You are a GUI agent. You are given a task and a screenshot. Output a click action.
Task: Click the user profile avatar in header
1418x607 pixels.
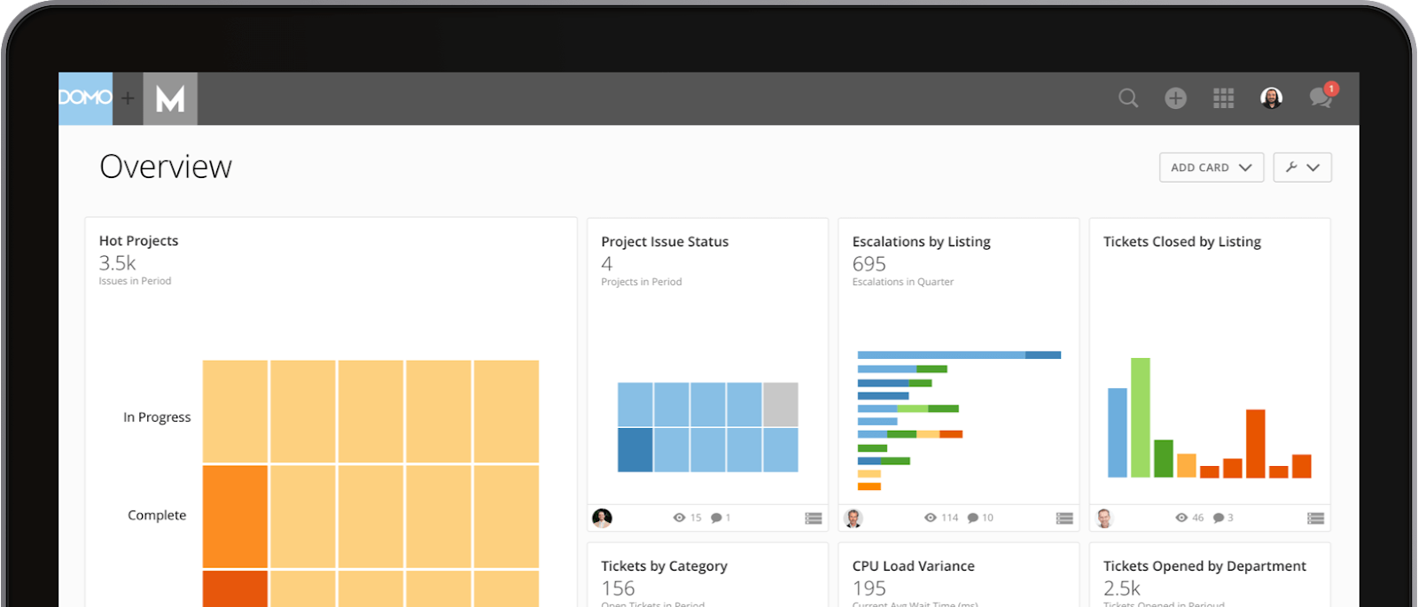(x=1271, y=98)
